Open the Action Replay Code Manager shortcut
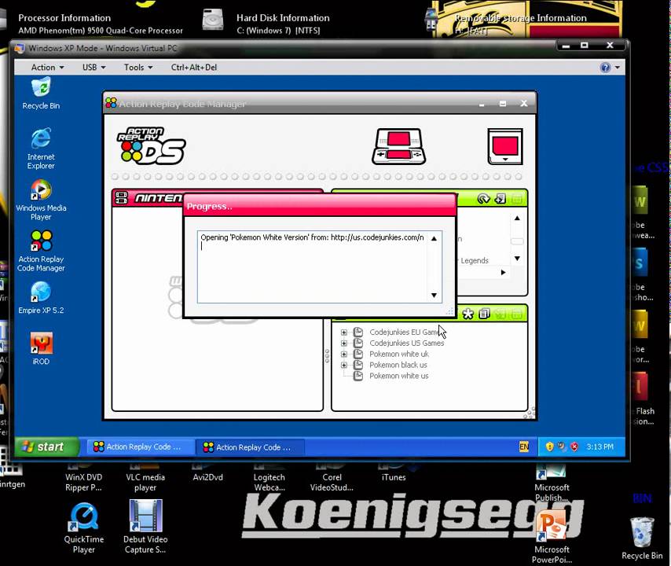 [x=41, y=251]
